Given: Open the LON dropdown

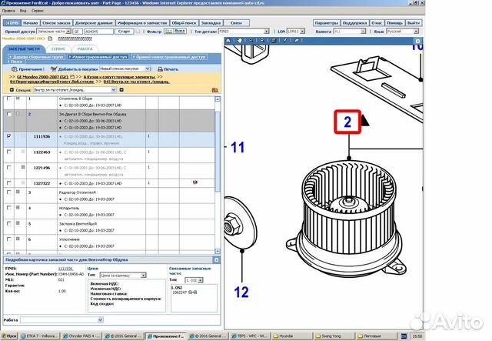Looking at the screenshot, I should [296, 32].
